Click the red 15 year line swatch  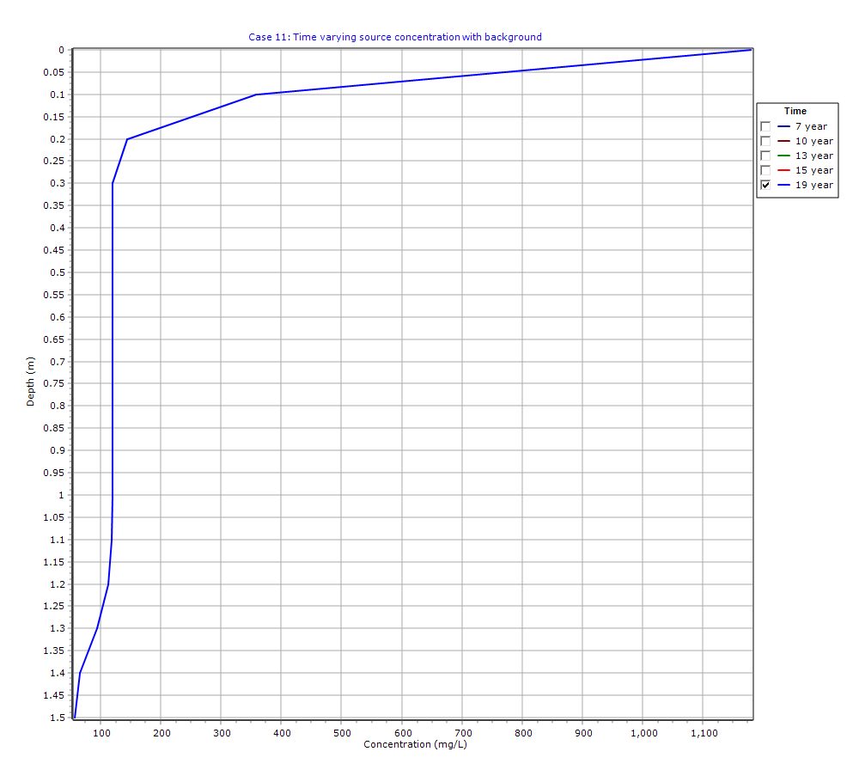783,170
